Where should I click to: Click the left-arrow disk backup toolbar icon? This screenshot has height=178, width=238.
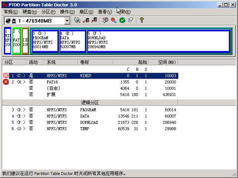tap(86, 20)
